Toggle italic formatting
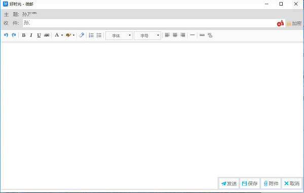The height and width of the screenshot is (193, 304). coord(31,35)
